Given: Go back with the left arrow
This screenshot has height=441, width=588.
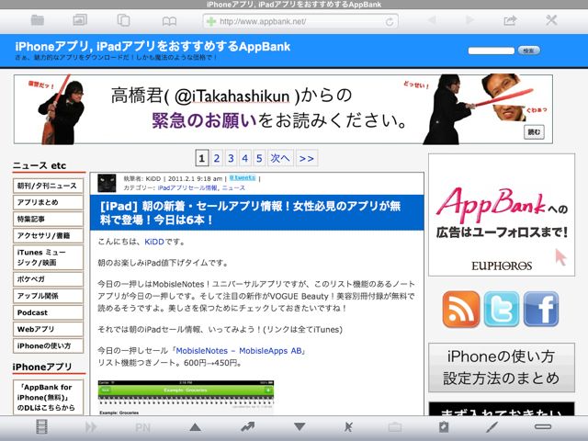Looking at the screenshot, I should [x=432, y=20].
